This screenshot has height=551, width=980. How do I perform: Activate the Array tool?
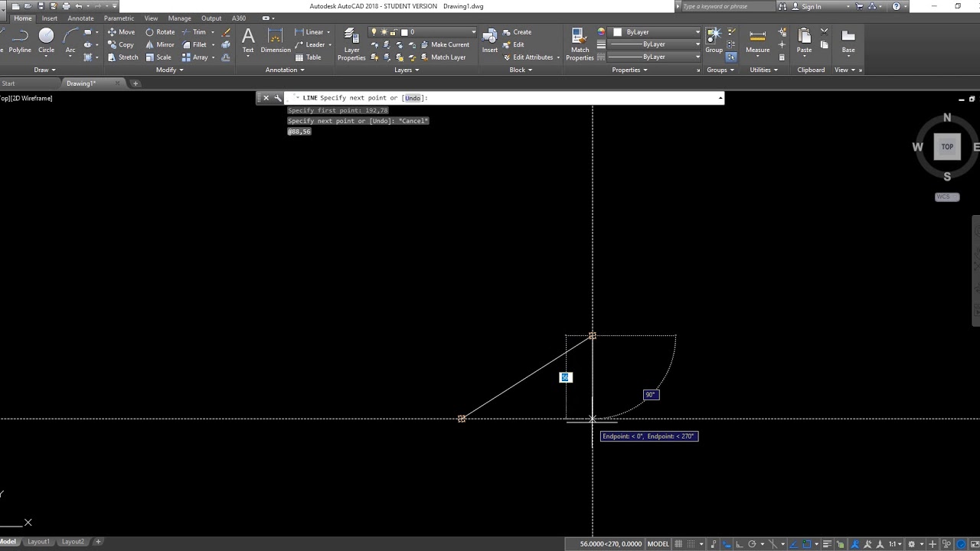(194, 57)
